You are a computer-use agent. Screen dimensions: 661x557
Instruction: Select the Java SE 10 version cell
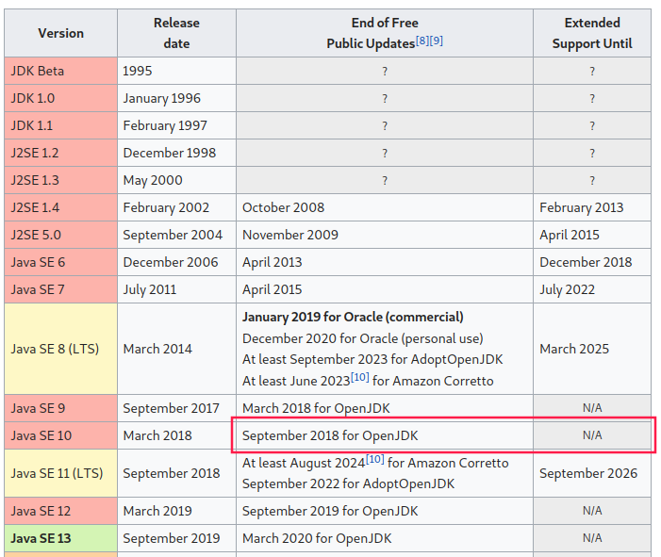click(60, 435)
